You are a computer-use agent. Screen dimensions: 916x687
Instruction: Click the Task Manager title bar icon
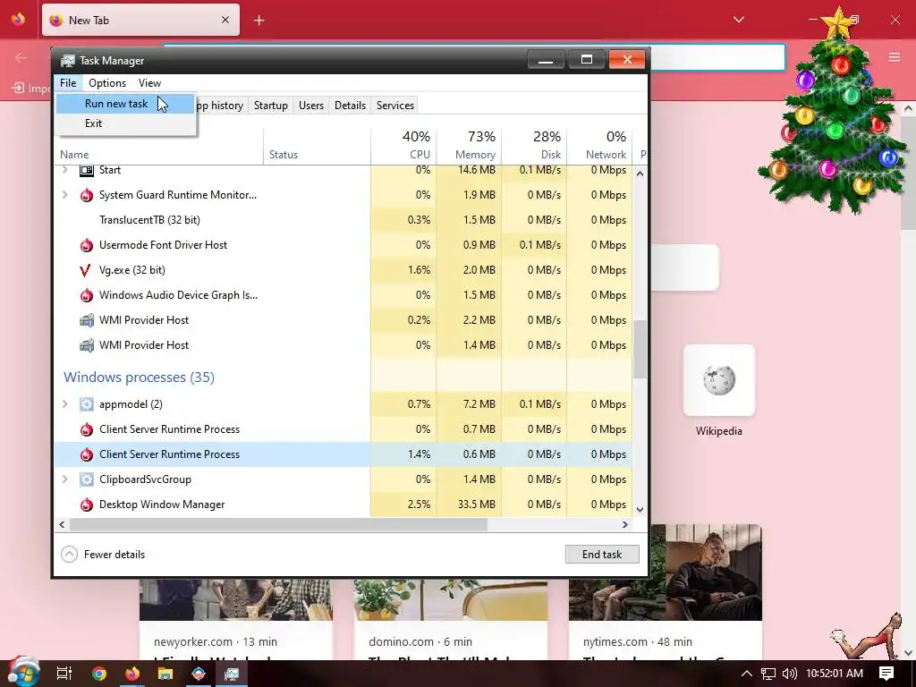pyautogui.click(x=68, y=61)
